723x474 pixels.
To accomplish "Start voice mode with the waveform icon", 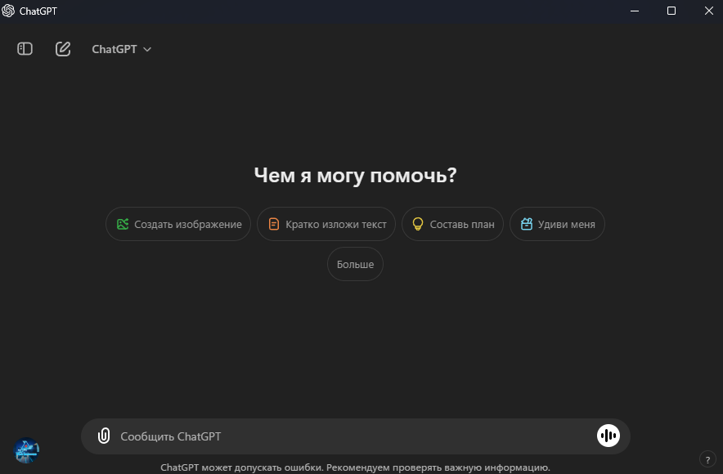I will (608, 436).
